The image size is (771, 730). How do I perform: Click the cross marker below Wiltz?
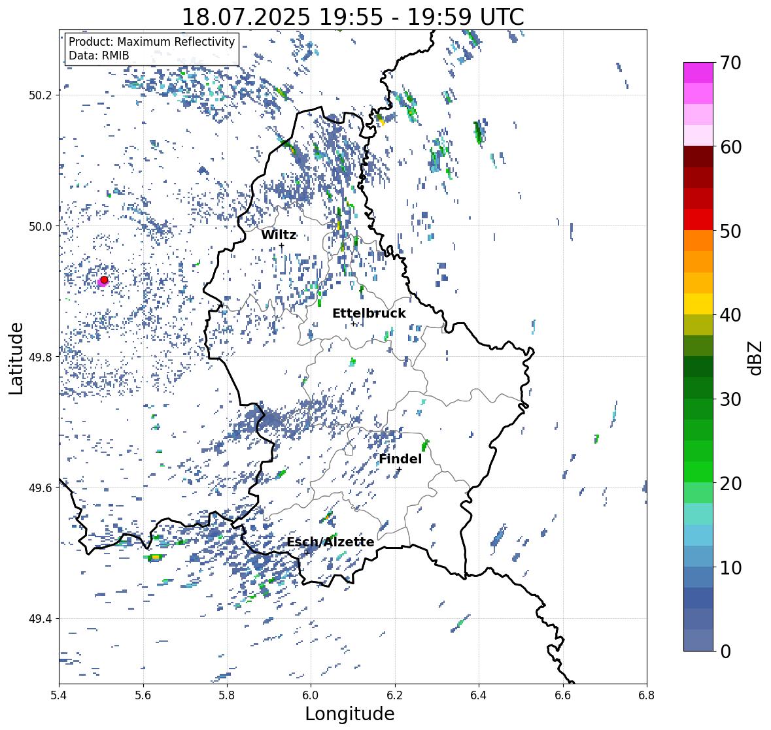coord(281,246)
